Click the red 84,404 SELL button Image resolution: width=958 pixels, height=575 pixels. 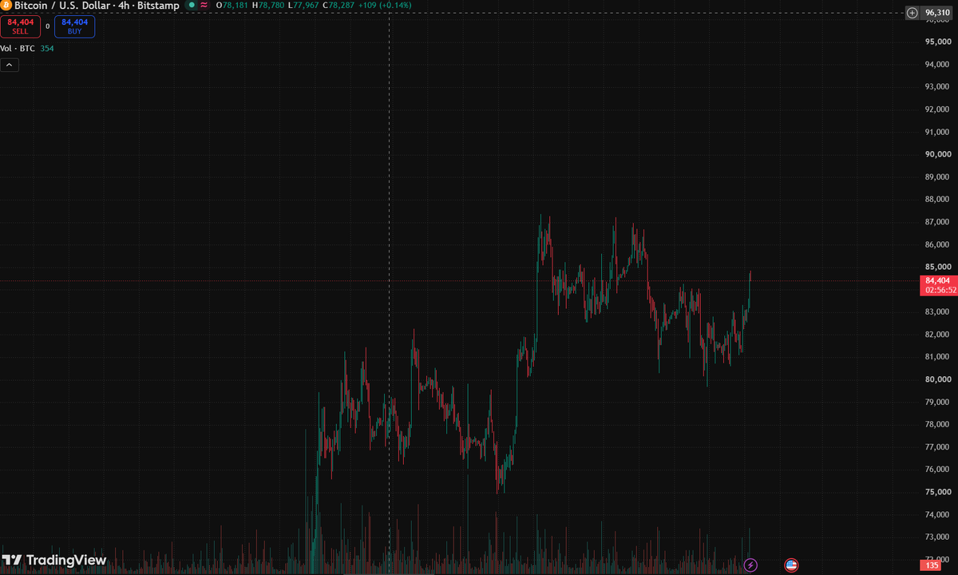pos(20,26)
